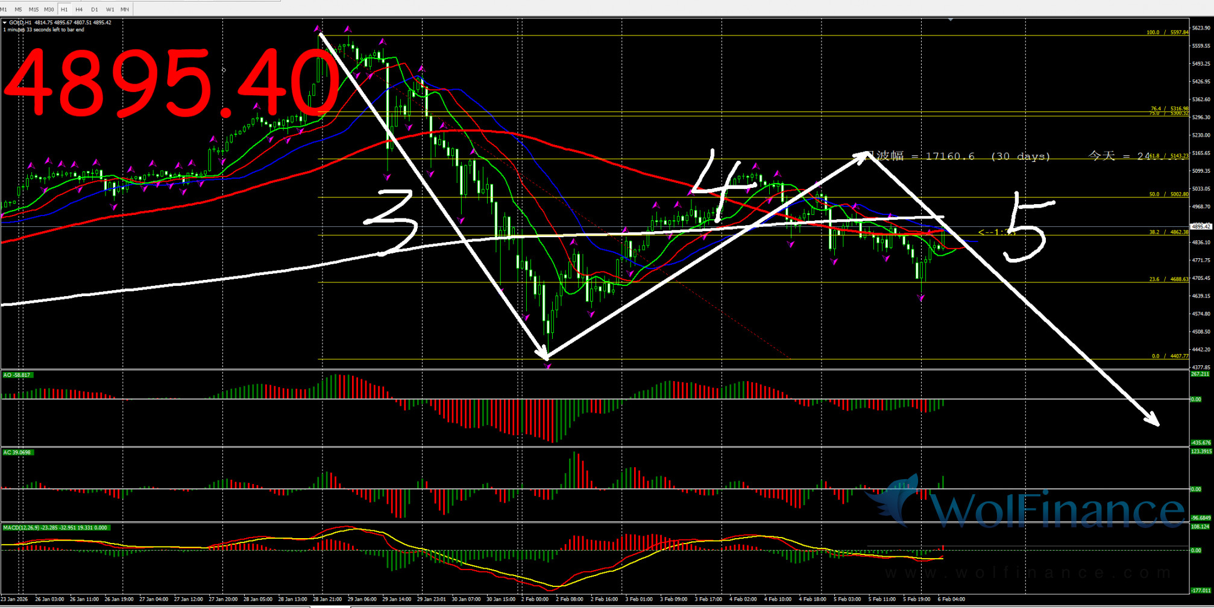
Task: Select the 100.0 Fibonacci level label
Action: (1167, 33)
